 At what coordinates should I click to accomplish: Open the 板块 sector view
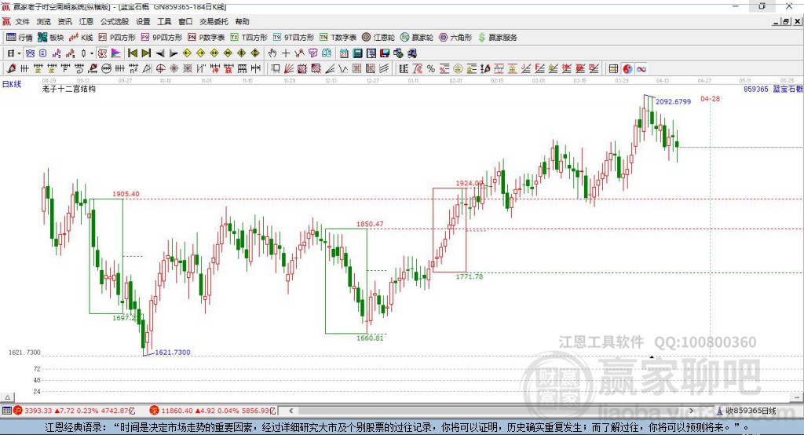(50, 38)
